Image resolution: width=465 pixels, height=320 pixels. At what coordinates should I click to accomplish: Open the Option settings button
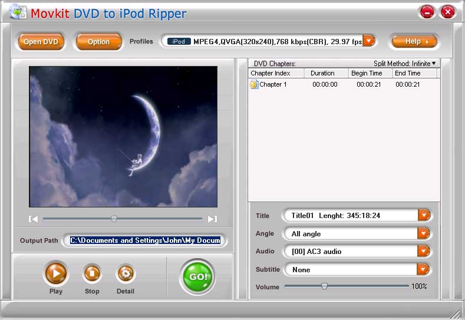(x=99, y=41)
